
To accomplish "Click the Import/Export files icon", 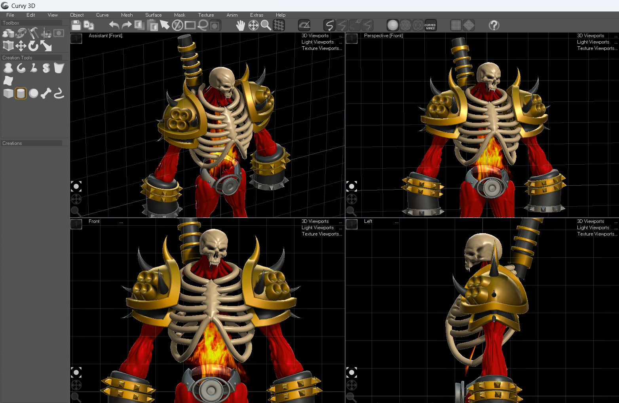I will (89, 25).
